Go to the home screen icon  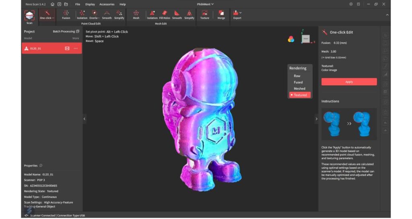pos(53,4)
